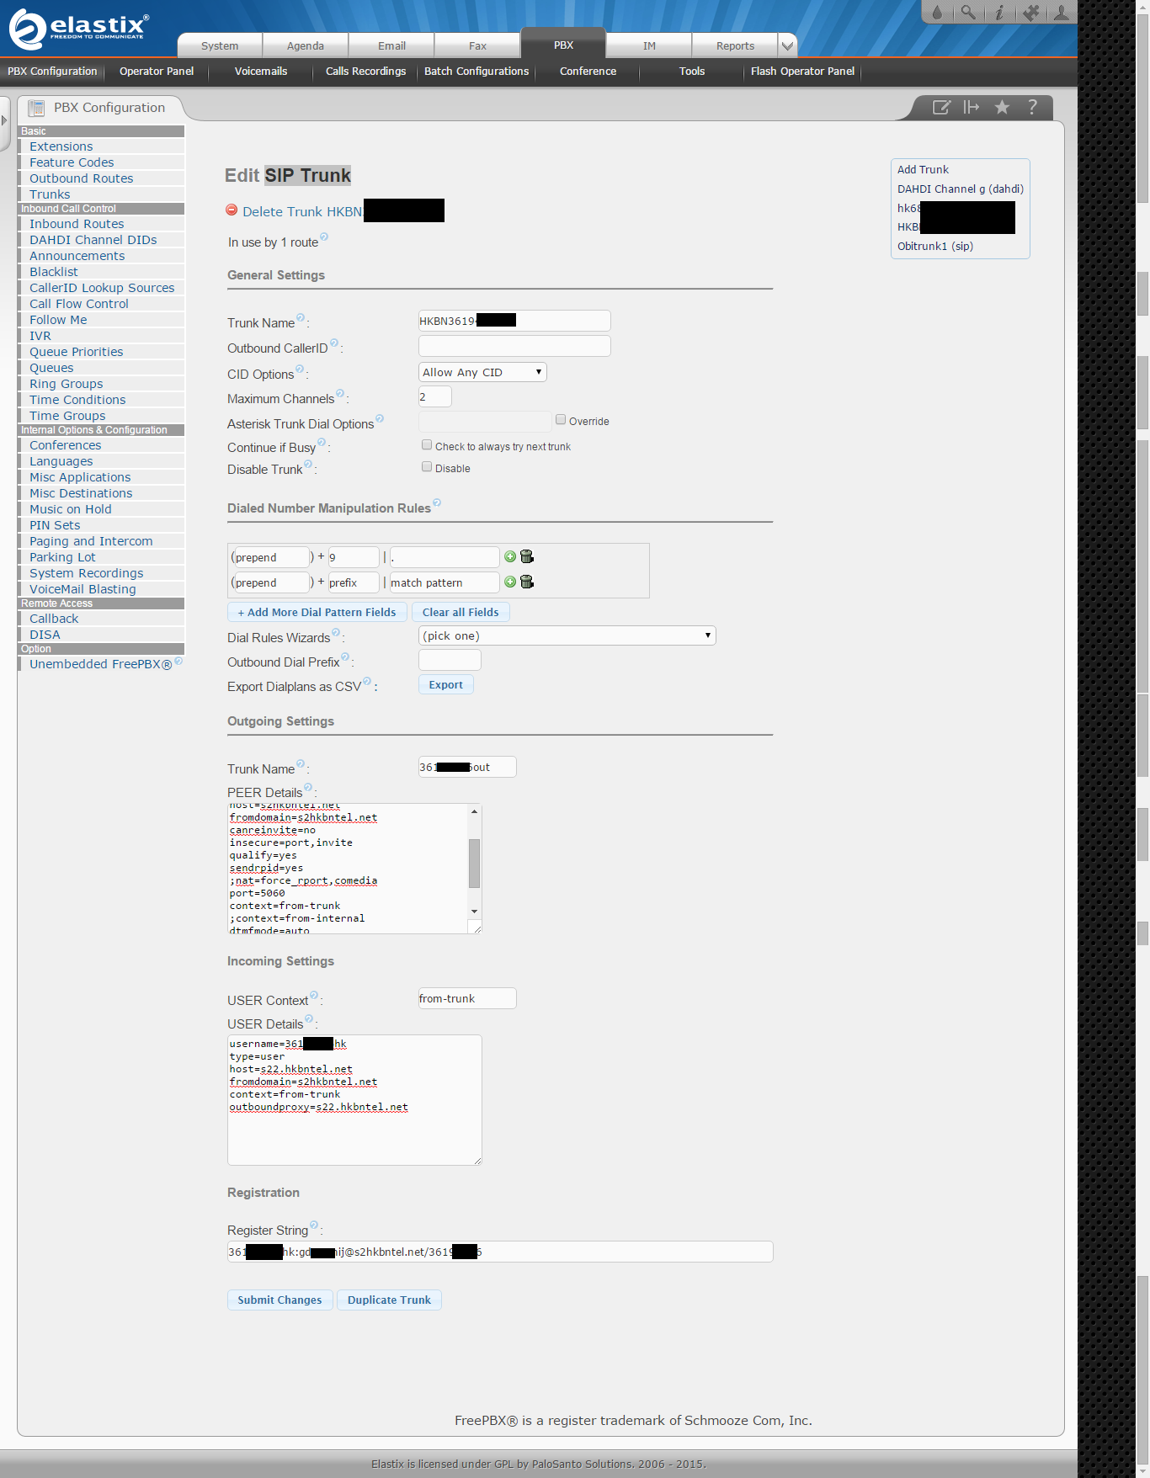Click help tooltip icon next to Trunk Name in General Settings

[x=301, y=318]
